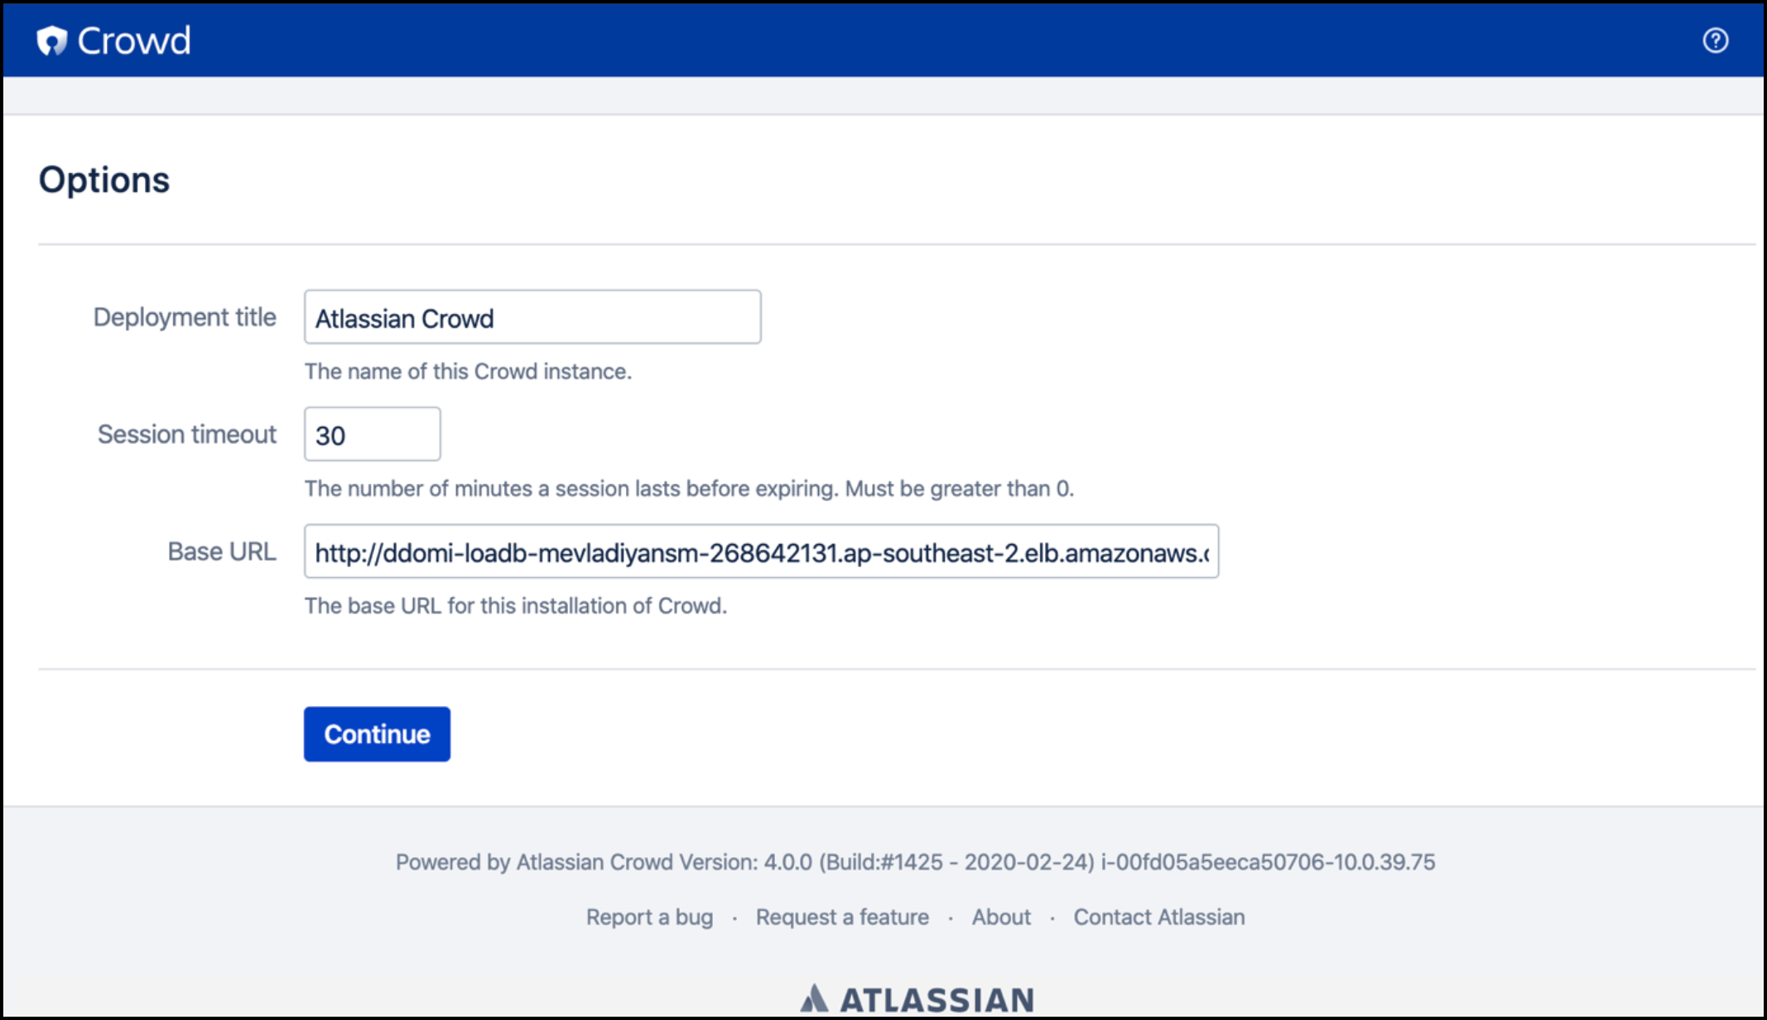Open the About footer link
Image resolution: width=1767 pixels, height=1020 pixels.
1001,917
